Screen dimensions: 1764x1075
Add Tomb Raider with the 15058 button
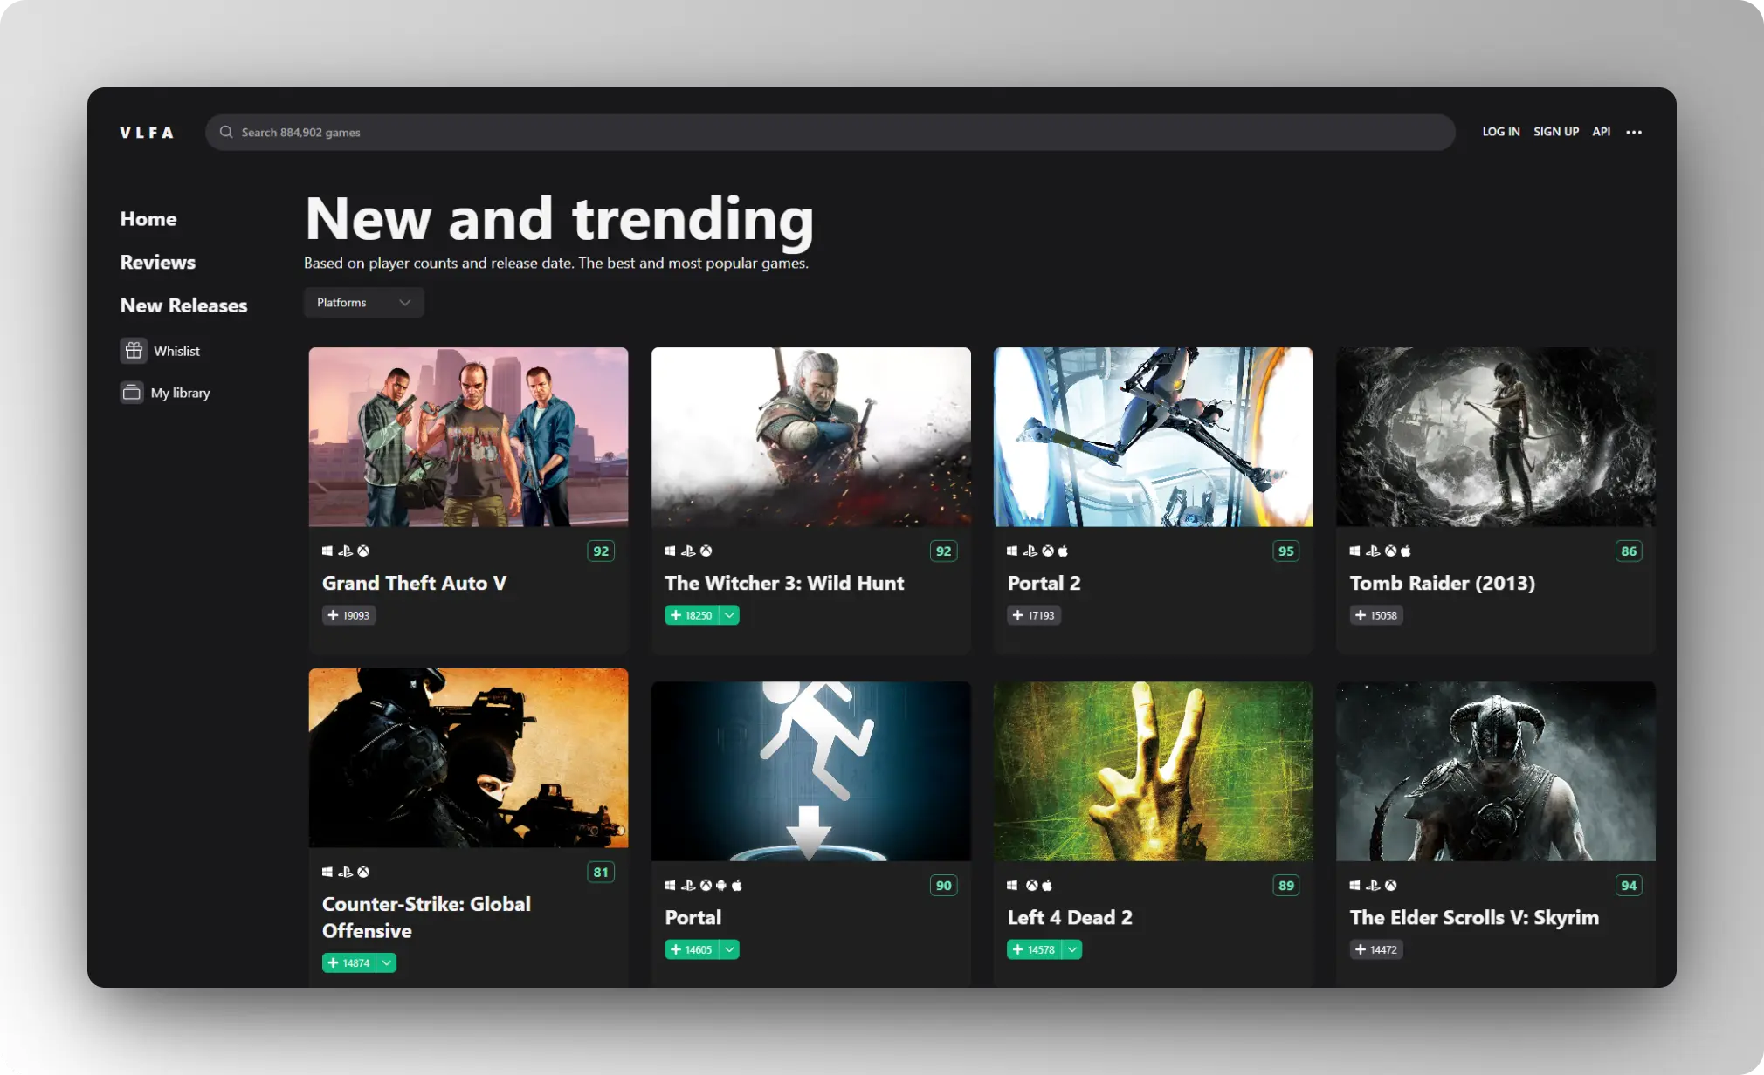point(1376,615)
